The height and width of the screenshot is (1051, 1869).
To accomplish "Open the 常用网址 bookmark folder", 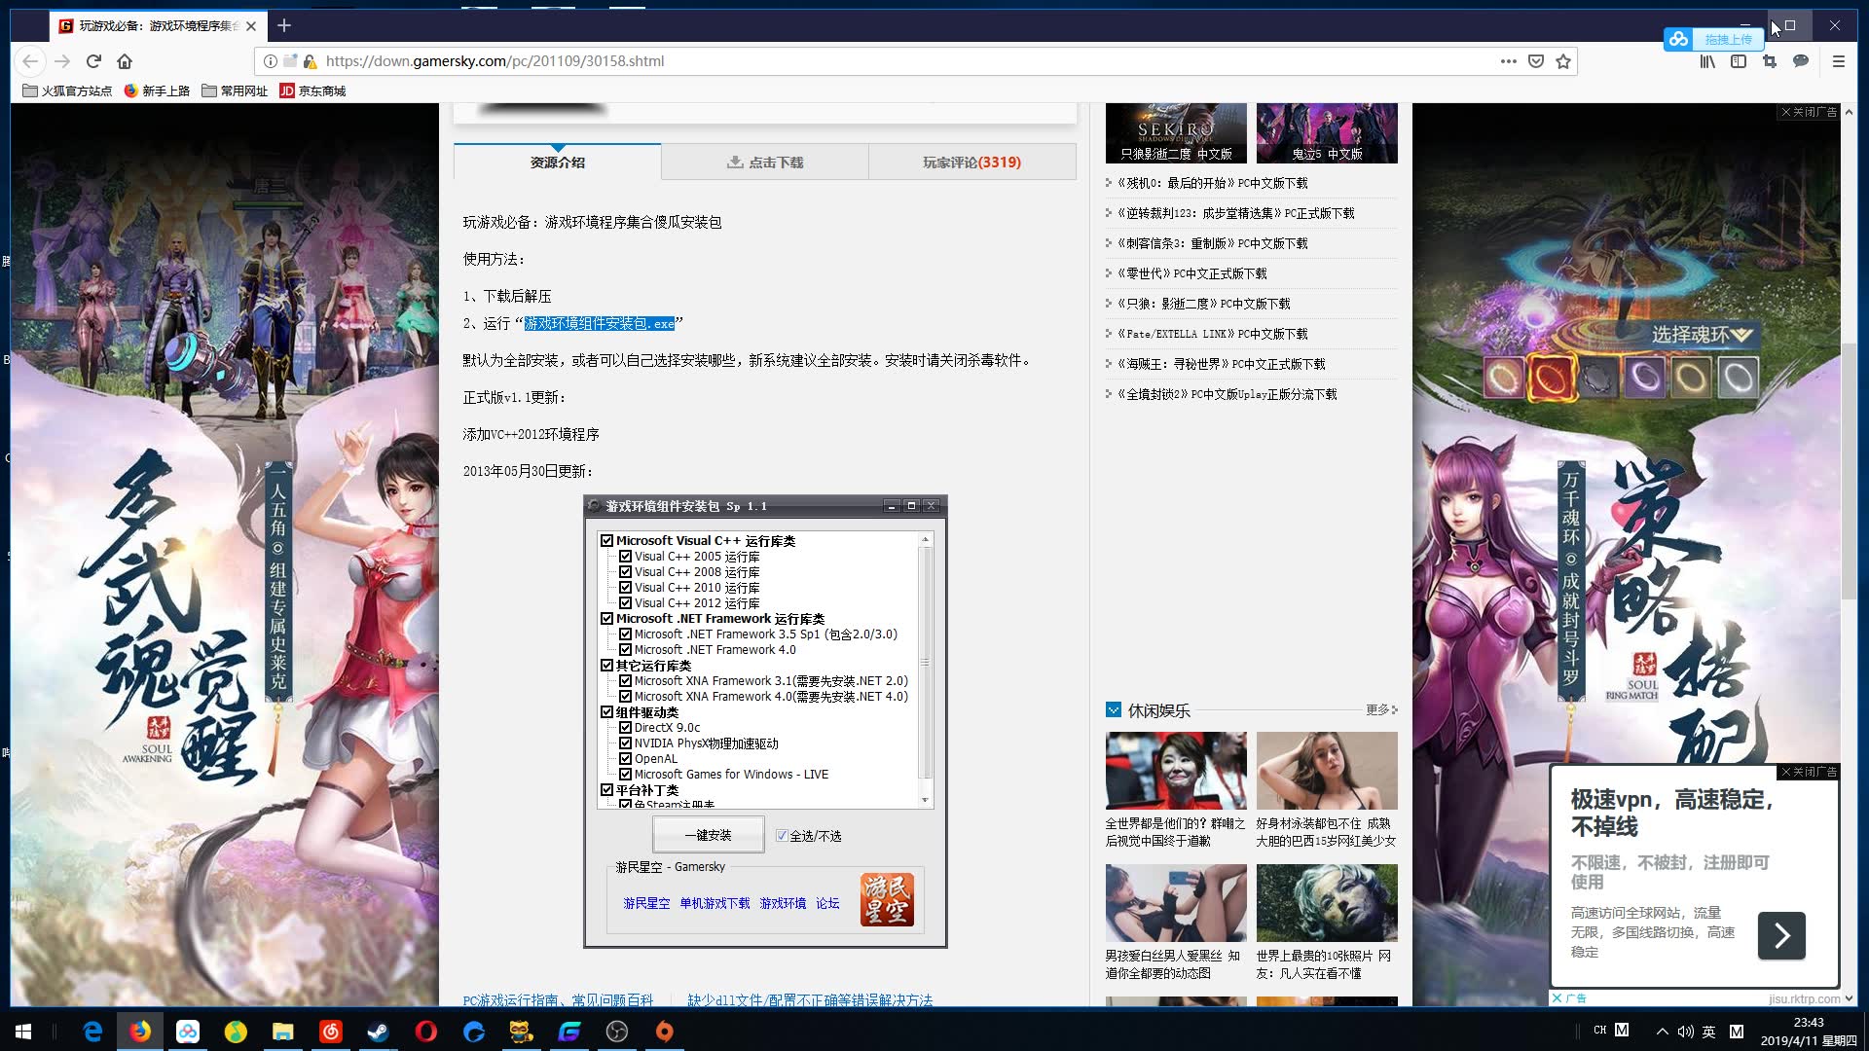I will [235, 91].
